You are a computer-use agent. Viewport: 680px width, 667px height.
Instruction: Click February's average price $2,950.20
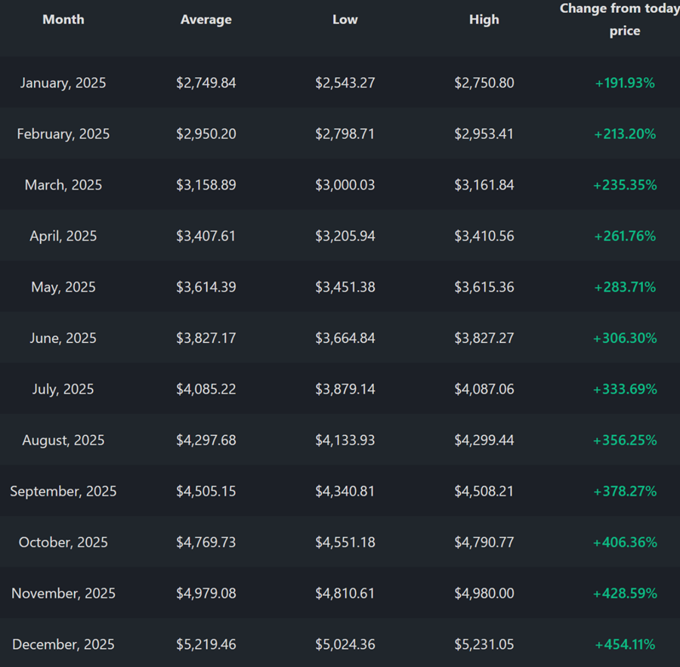[206, 134]
